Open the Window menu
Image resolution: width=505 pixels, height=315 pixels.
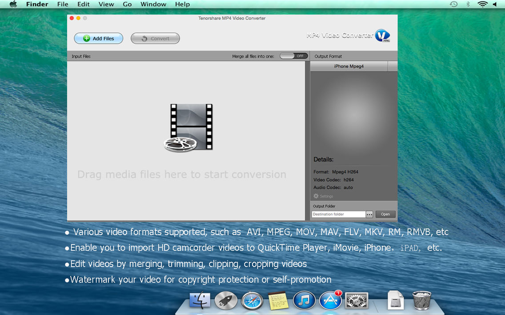tap(153, 4)
